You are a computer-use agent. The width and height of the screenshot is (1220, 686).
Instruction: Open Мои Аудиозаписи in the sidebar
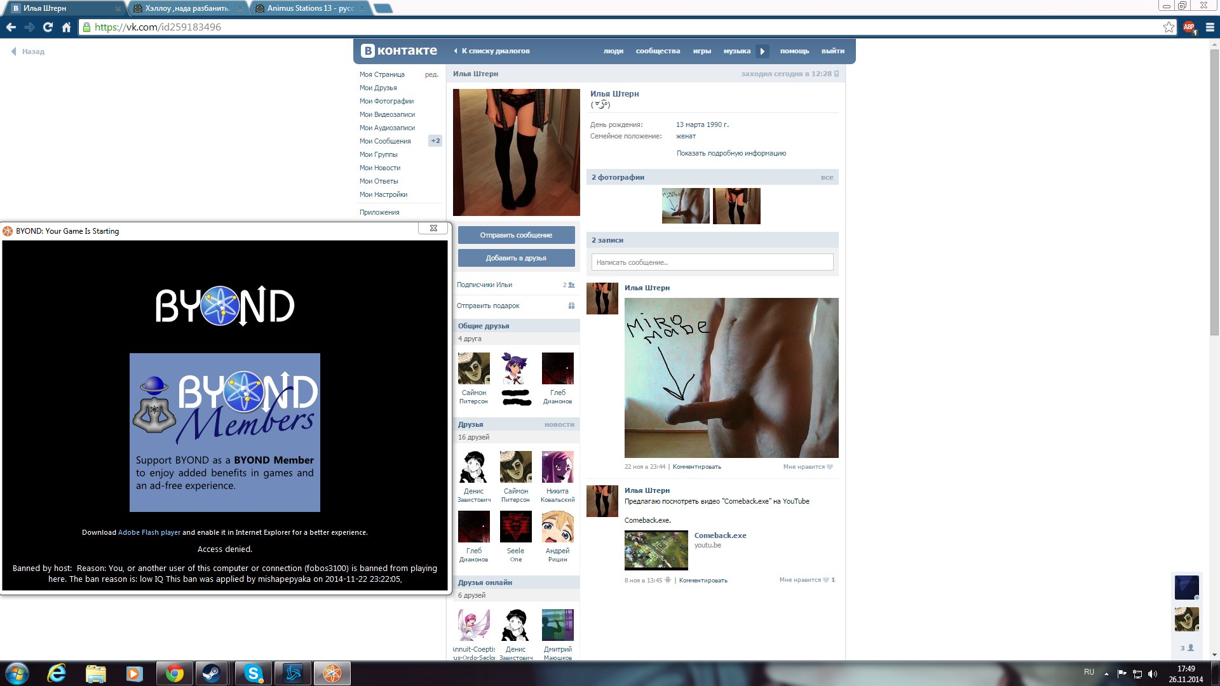(x=387, y=128)
